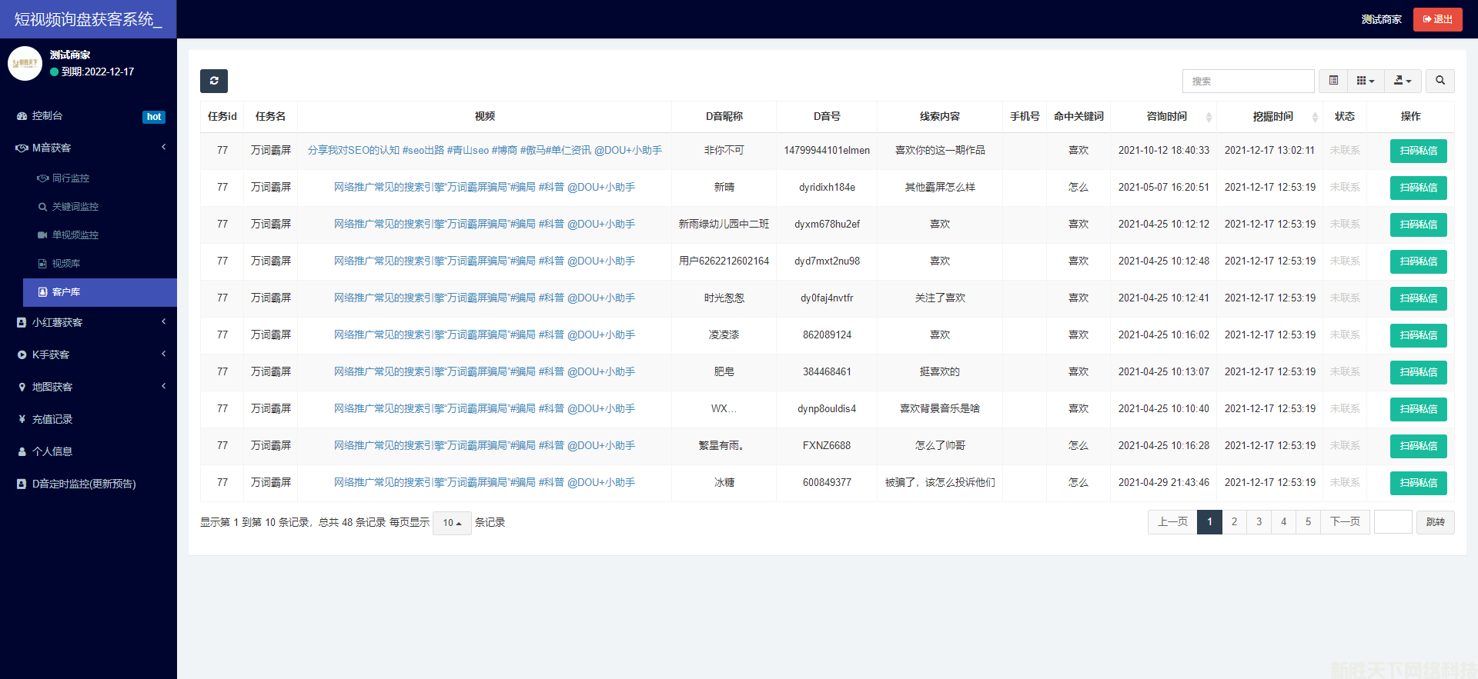Click 扫码私信 button for user 非你不可
The image size is (1478, 679).
click(x=1418, y=151)
